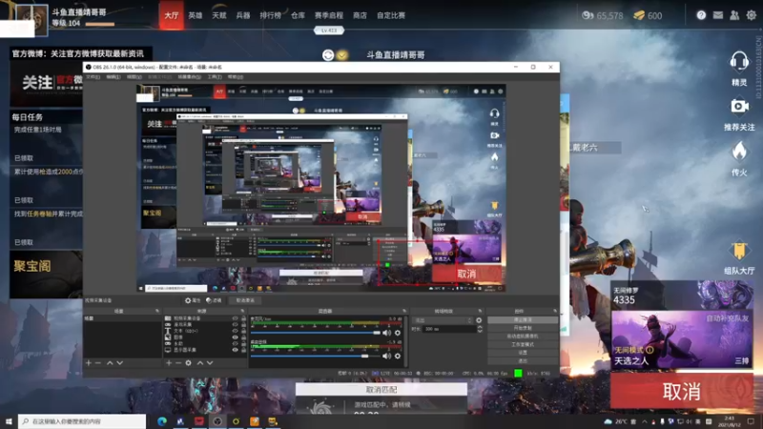This screenshot has width=763, height=429.
Task: Click 停止推流 in OBS controls
Action: [523, 320]
